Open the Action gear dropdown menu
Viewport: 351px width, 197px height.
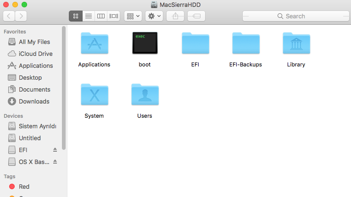154,16
